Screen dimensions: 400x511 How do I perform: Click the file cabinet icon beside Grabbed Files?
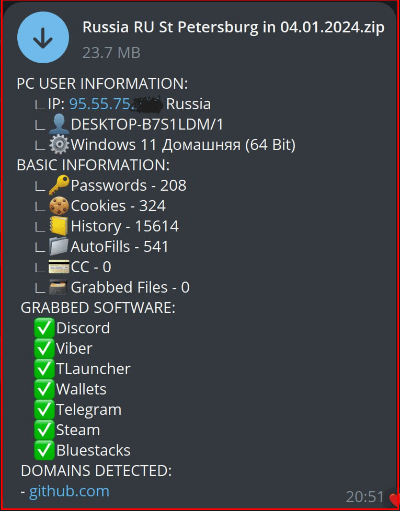coord(59,287)
